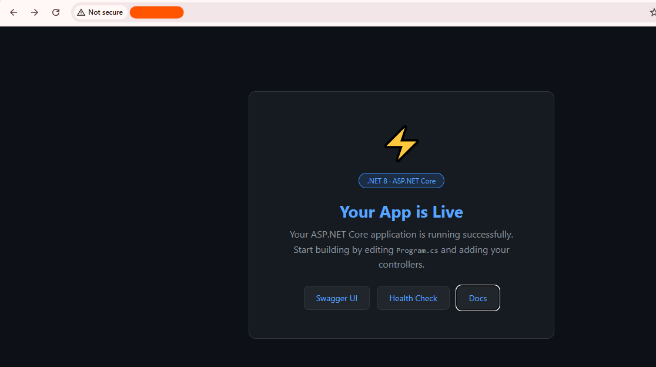Click the 'running successfully' sentence
656x367 pixels.
(x=401, y=235)
